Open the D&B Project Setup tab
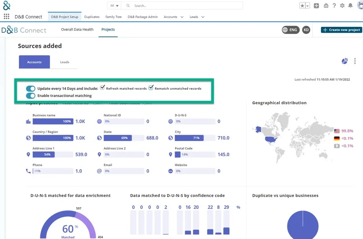The width and height of the screenshot is (363, 239). 65,17
